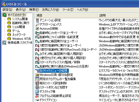139x102 pixels.
Task: Click the システム関連 folder icon
Action: tap(9, 19)
